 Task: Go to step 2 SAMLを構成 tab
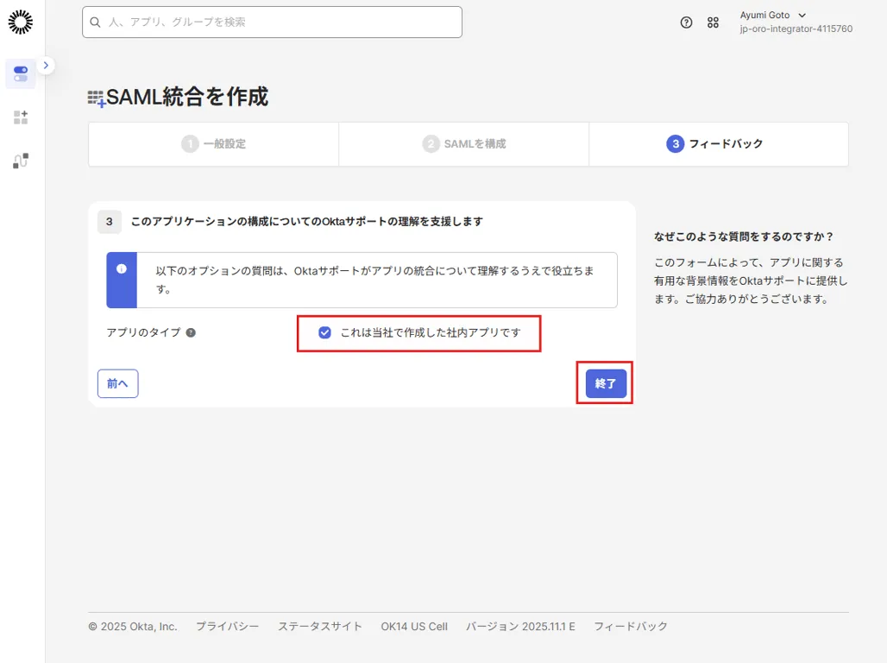[464, 144]
